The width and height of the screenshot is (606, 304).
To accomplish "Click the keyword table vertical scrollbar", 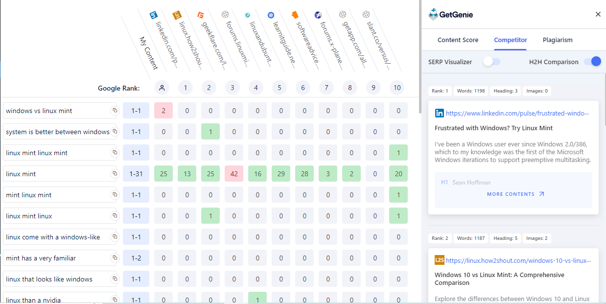I will click(x=420, y=57).
